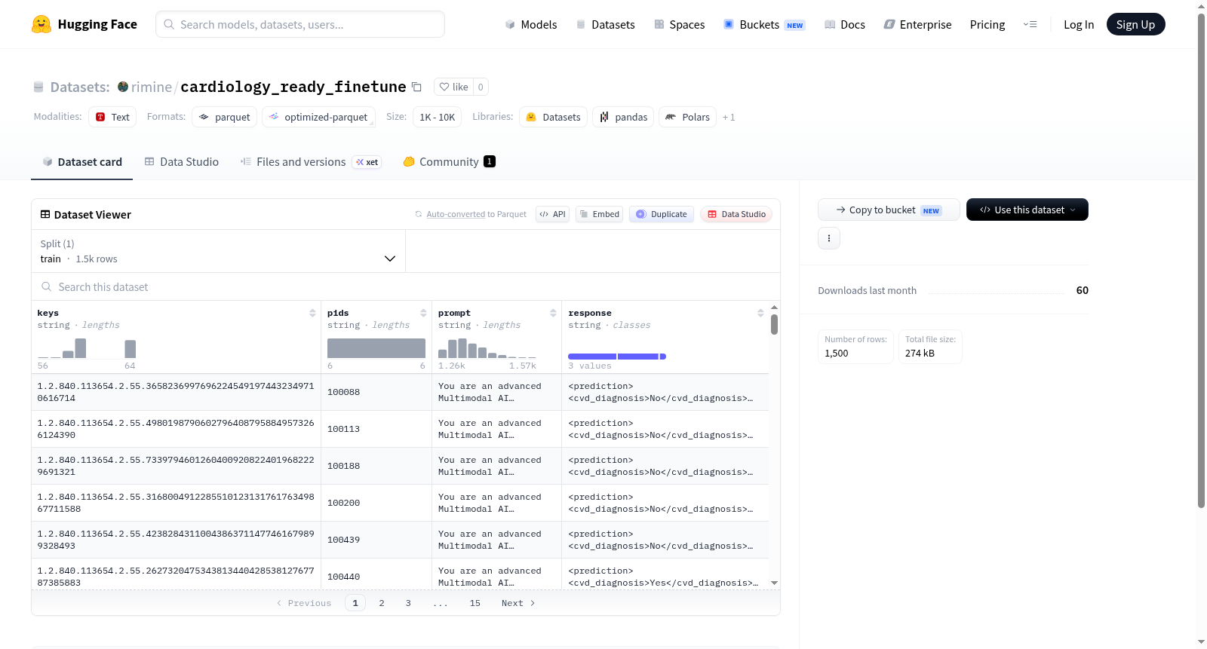Sort the keys column
The height and width of the screenshot is (649, 1207).
pyautogui.click(x=312, y=313)
